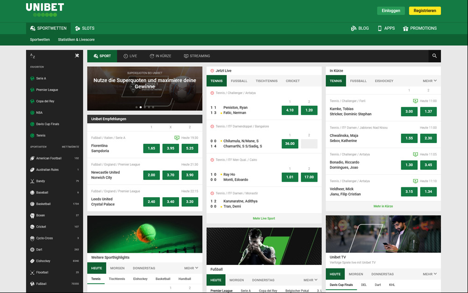Click the Eishockey icon in sidebar

click(32, 261)
